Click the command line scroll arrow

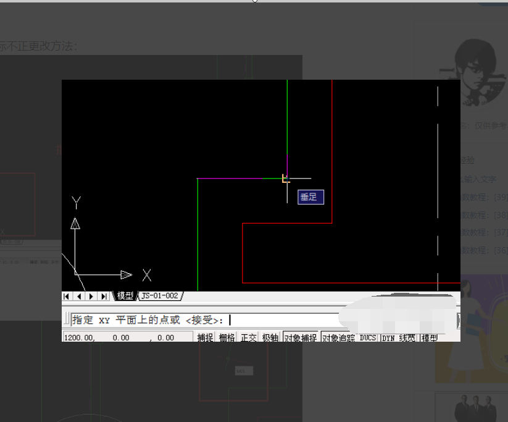tap(459, 321)
